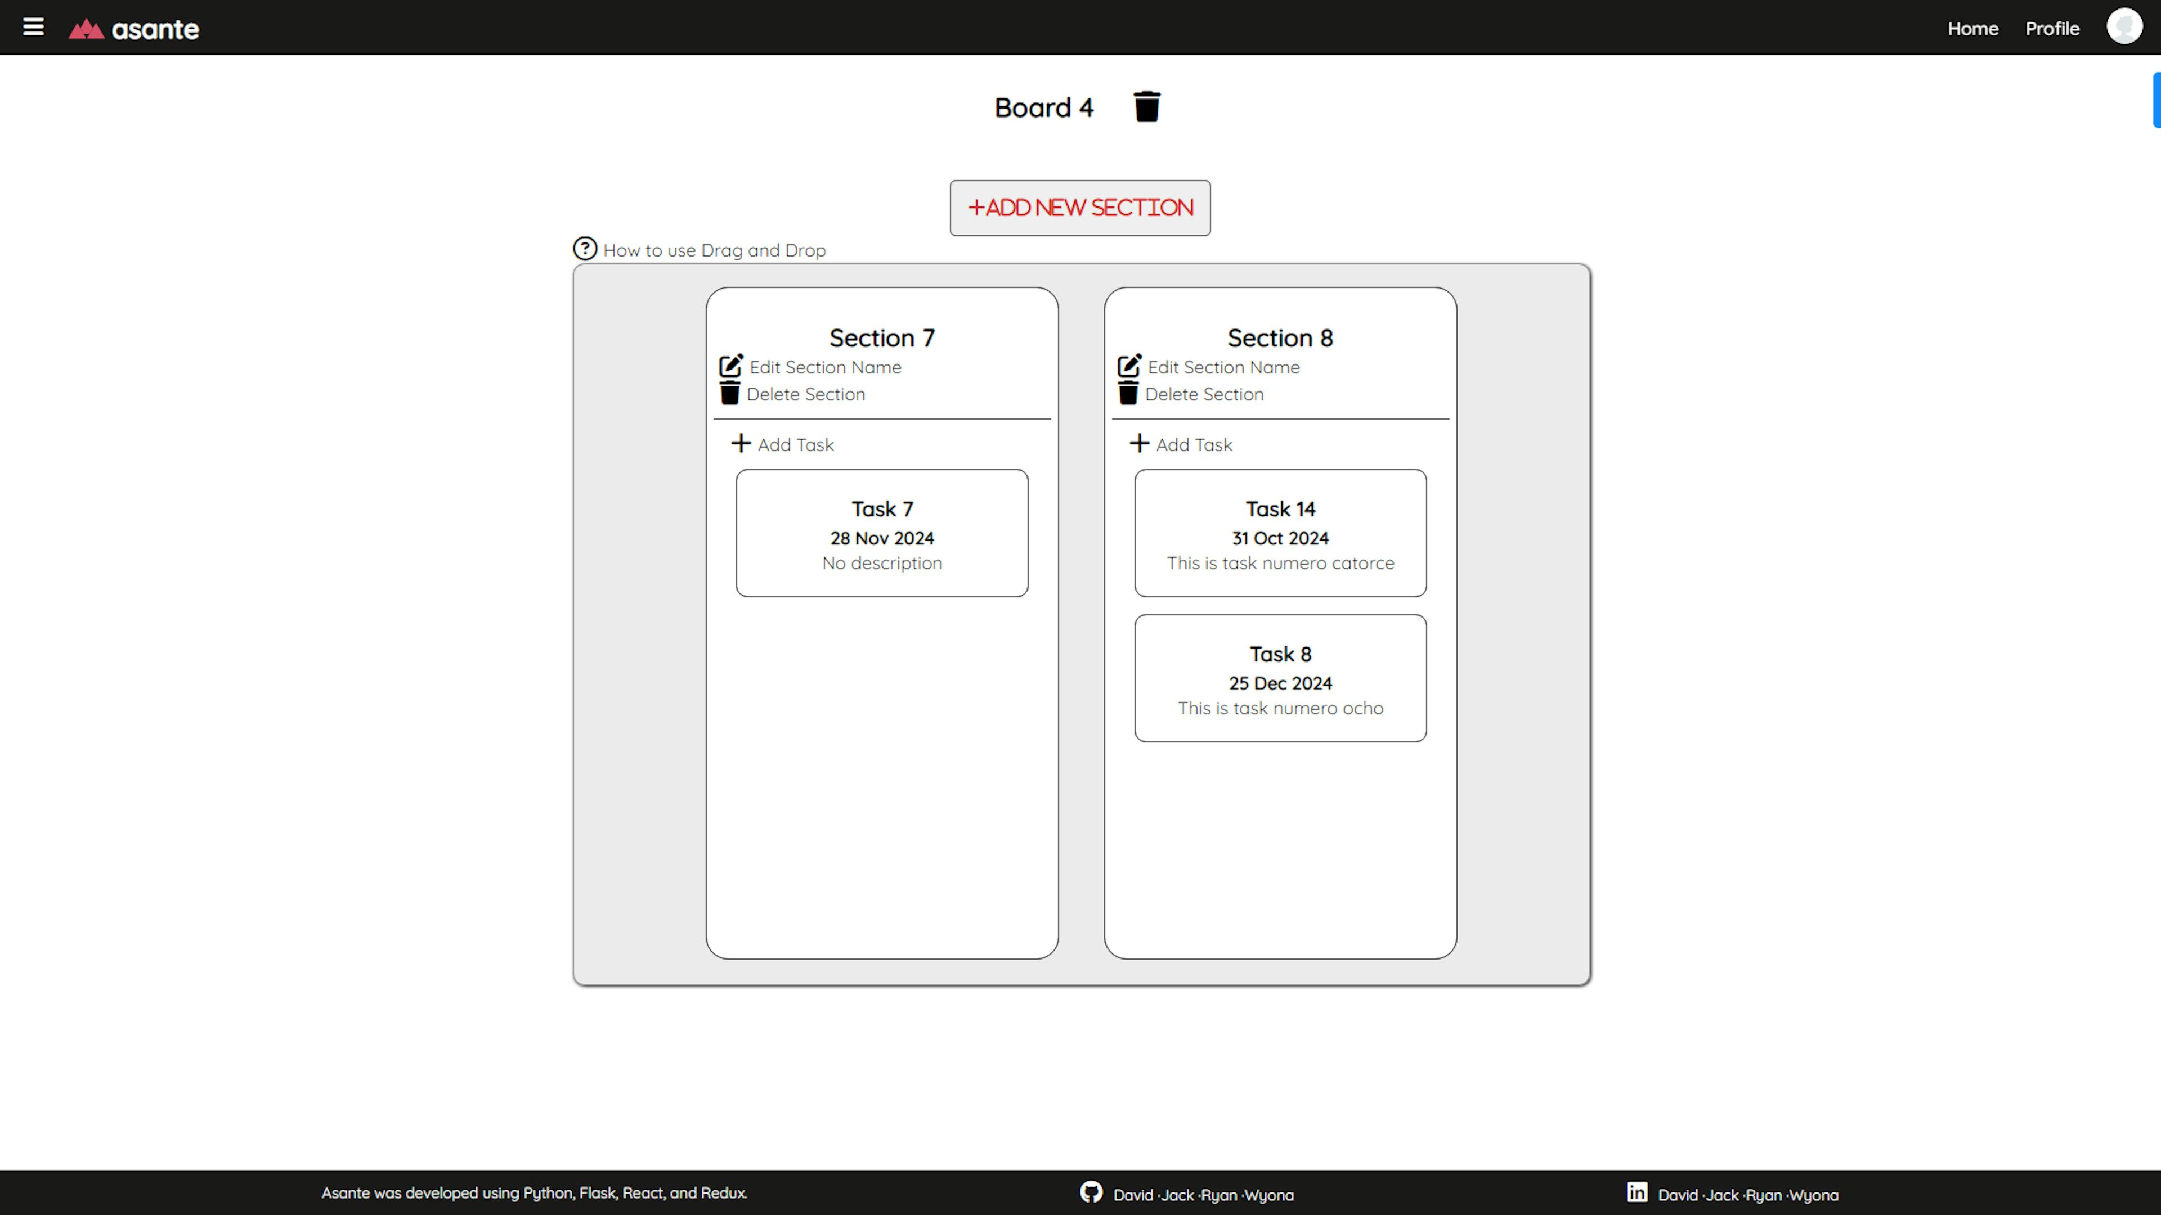2161x1215 pixels.
Task: Open Jack's GitHub link
Action: [x=1177, y=1195]
